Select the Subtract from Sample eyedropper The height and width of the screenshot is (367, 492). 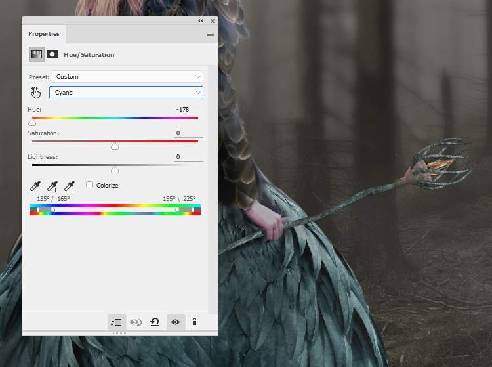click(x=70, y=186)
